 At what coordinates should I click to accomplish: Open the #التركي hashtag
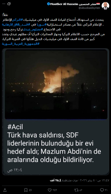point(17,20)
